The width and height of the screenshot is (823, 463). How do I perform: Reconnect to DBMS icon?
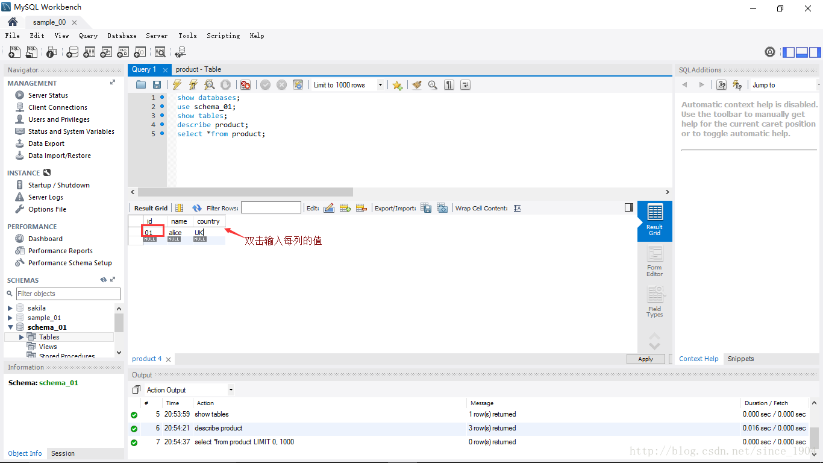[x=180, y=52]
